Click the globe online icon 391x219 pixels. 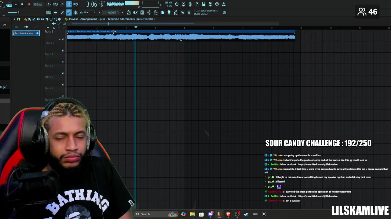click(x=225, y=12)
